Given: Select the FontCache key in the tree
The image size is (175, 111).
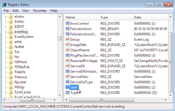Looking at the screenshot, I should click(23, 92).
